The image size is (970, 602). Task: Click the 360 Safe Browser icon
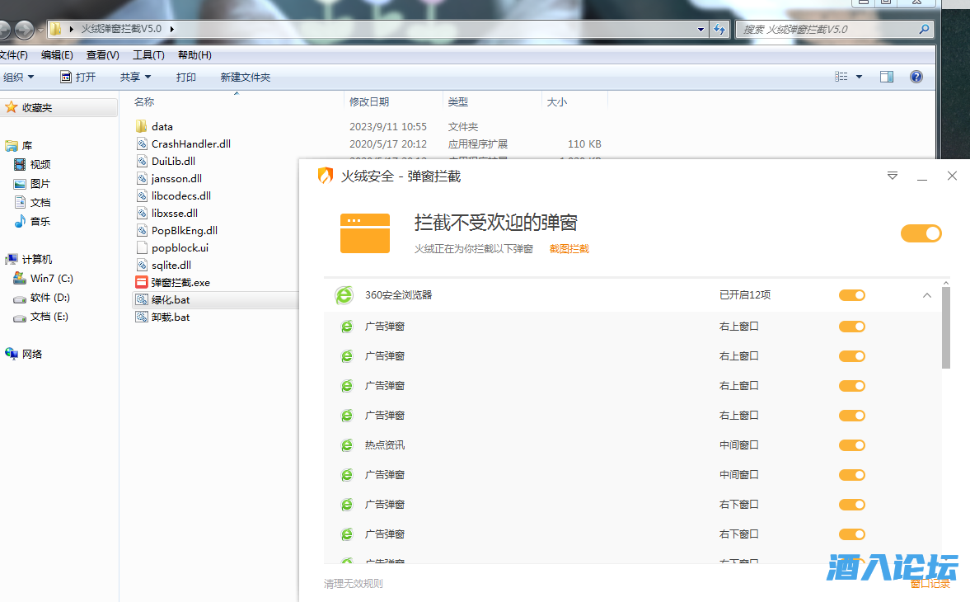click(x=344, y=295)
